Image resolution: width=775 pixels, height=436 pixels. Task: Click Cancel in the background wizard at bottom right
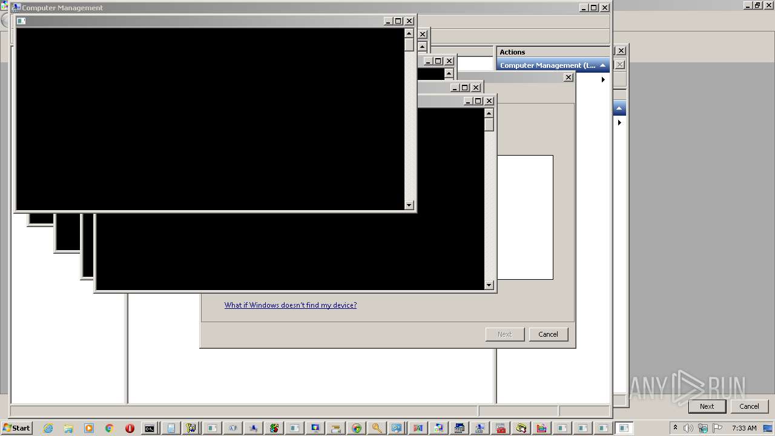pos(749,406)
